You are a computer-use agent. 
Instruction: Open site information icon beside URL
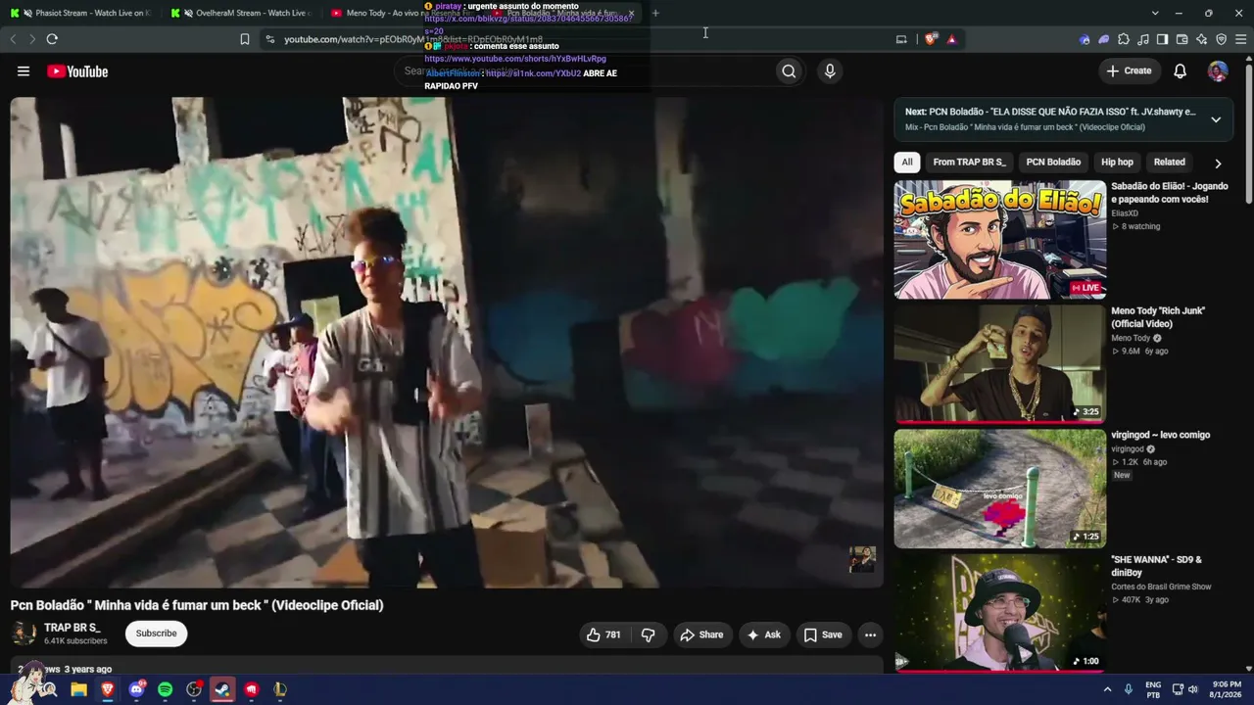[269, 39]
